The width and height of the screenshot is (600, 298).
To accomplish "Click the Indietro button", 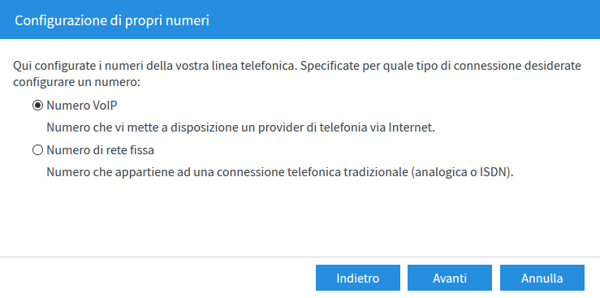I will [358, 278].
